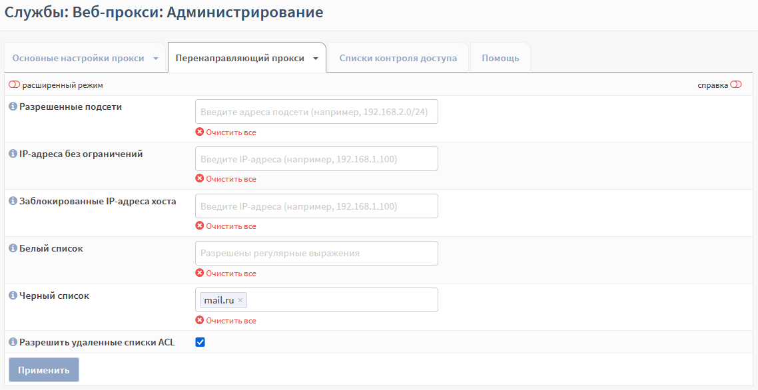Click info icon beside Разрешенные подсети

click(x=13, y=106)
